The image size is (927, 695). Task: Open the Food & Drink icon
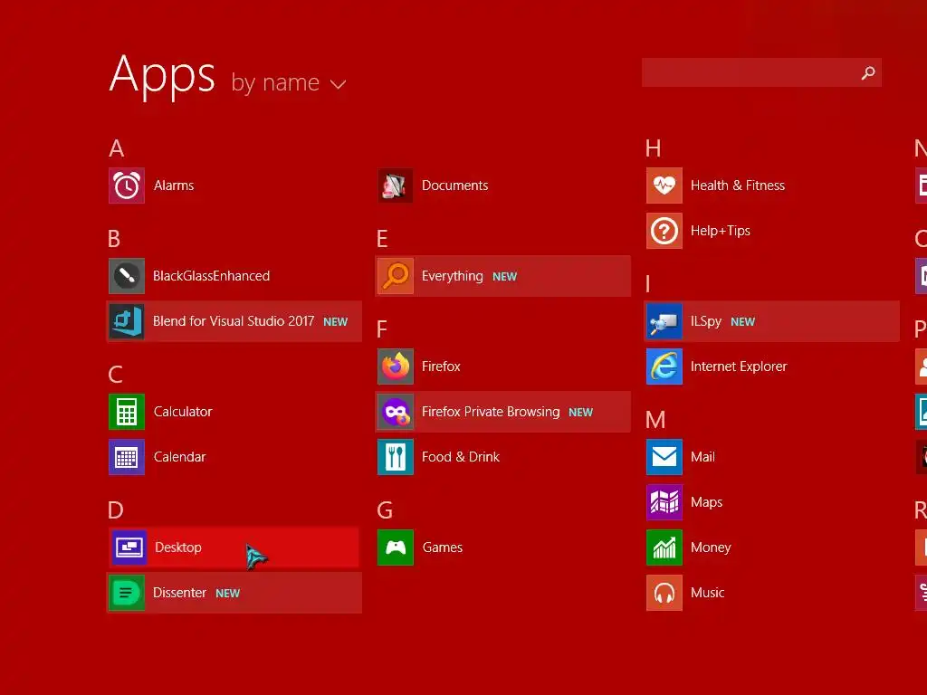396,457
